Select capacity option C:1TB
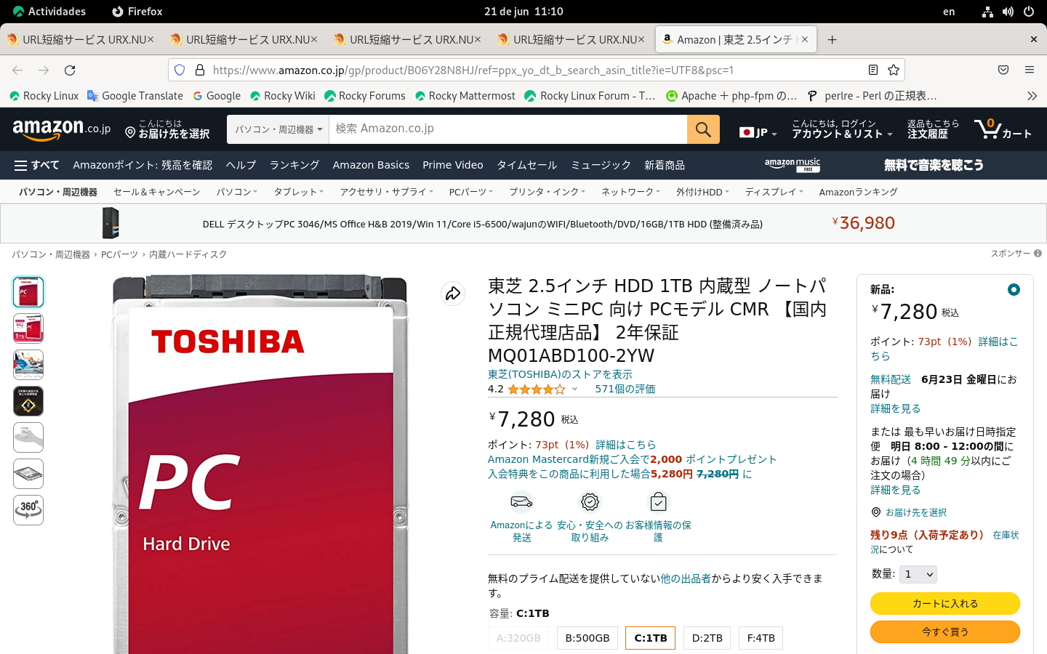The image size is (1047, 654). pyautogui.click(x=651, y=638)
